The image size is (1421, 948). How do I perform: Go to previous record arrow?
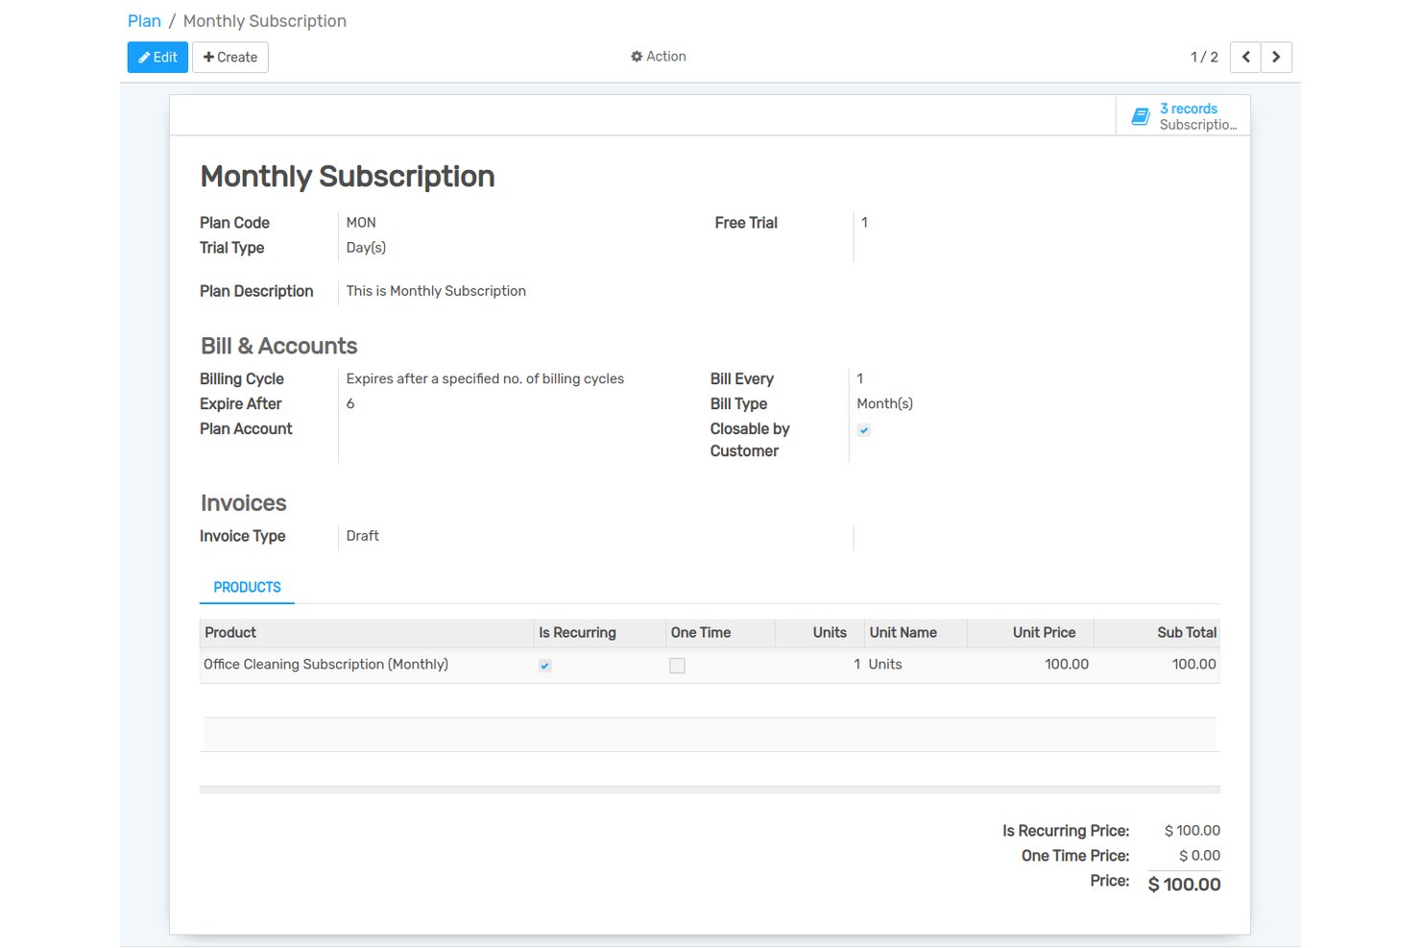(x=1245, y=58)
